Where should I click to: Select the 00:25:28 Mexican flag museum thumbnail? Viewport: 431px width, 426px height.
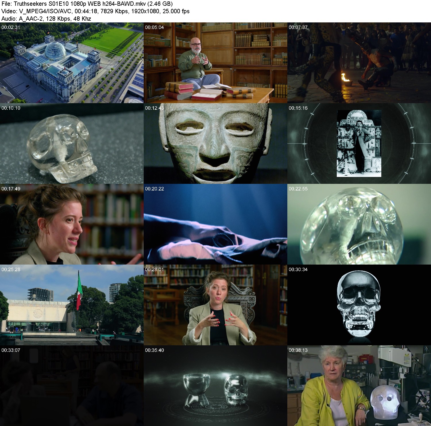72,305
